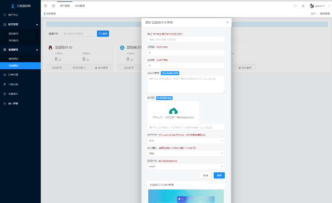Click the grid icon beside 通道管理

pyautogui.click(x=5, y=50)
